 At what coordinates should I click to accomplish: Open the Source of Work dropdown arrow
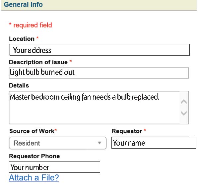(99, 143)
